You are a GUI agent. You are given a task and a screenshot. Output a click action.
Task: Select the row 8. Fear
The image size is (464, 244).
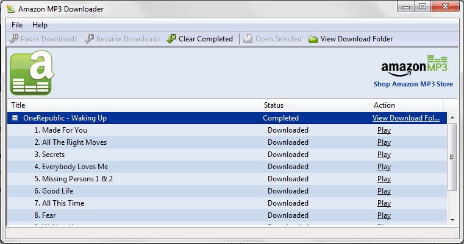click(x=227, y=215)
